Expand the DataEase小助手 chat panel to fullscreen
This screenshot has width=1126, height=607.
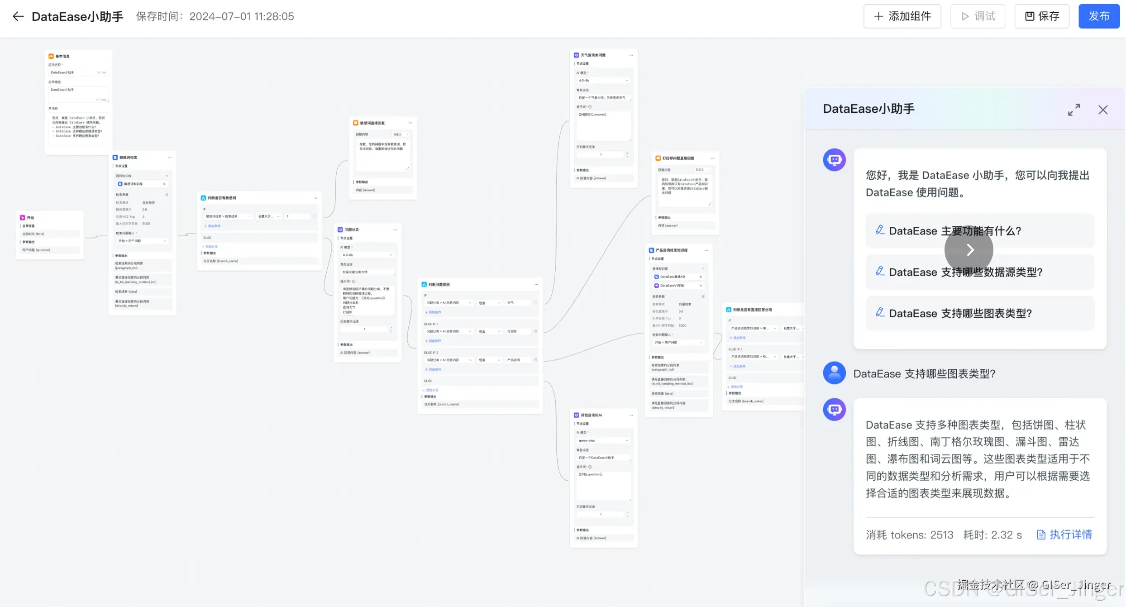(x=1074, y=110)
